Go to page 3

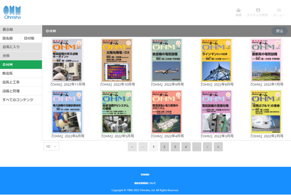click(x=175, y=147)
